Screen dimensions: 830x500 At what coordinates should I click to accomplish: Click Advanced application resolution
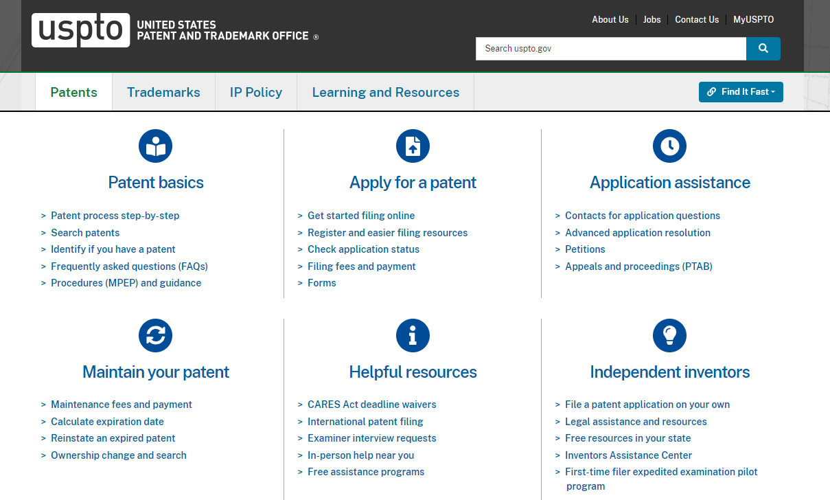coord(638,233)
